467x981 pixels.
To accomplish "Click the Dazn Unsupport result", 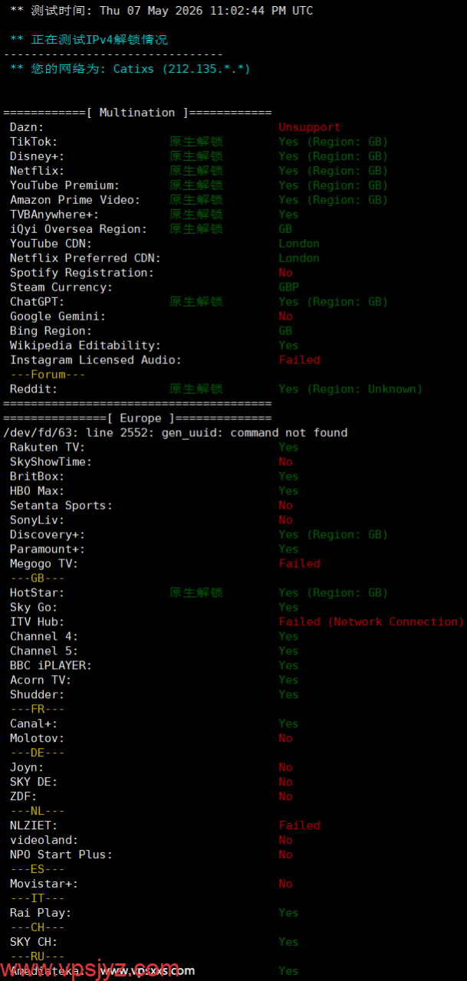I will tap(309, 127).
